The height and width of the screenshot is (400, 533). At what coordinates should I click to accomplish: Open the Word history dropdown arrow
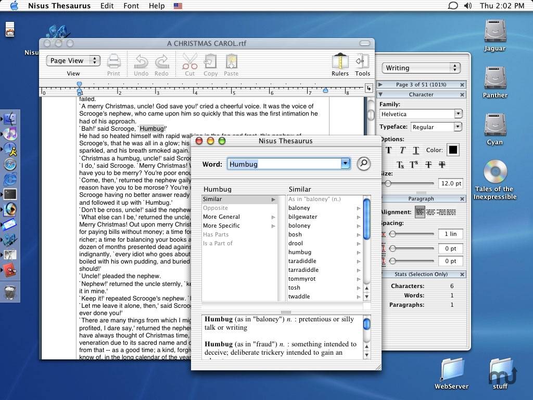click(x=345, y=164)
